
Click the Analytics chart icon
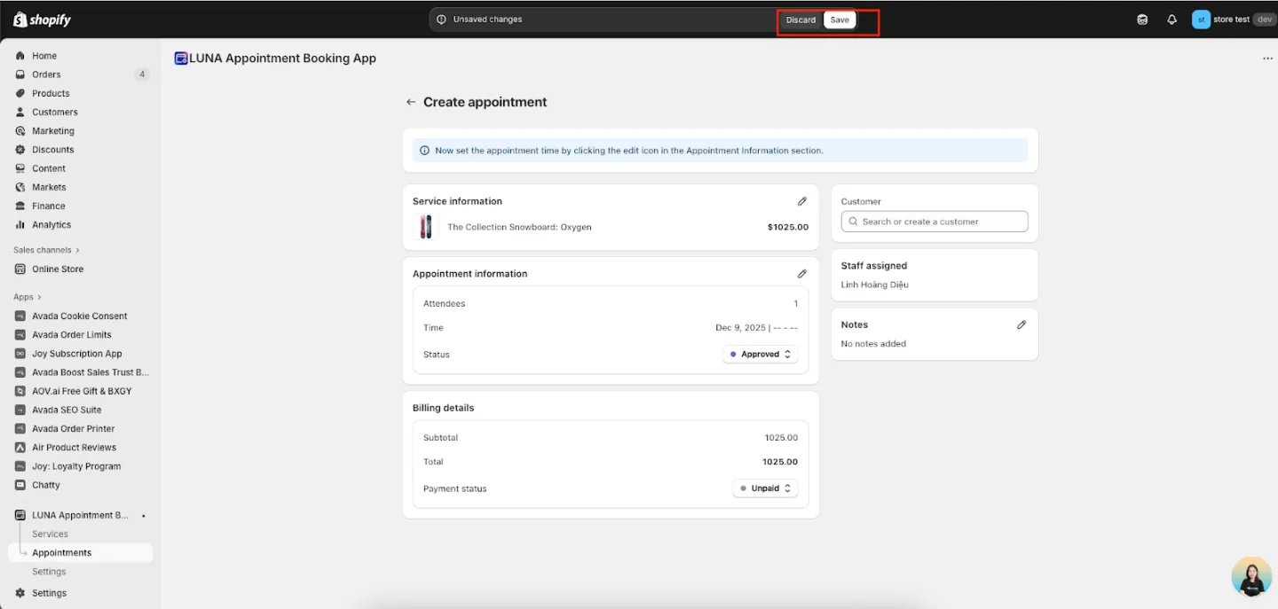pos(20,225)
